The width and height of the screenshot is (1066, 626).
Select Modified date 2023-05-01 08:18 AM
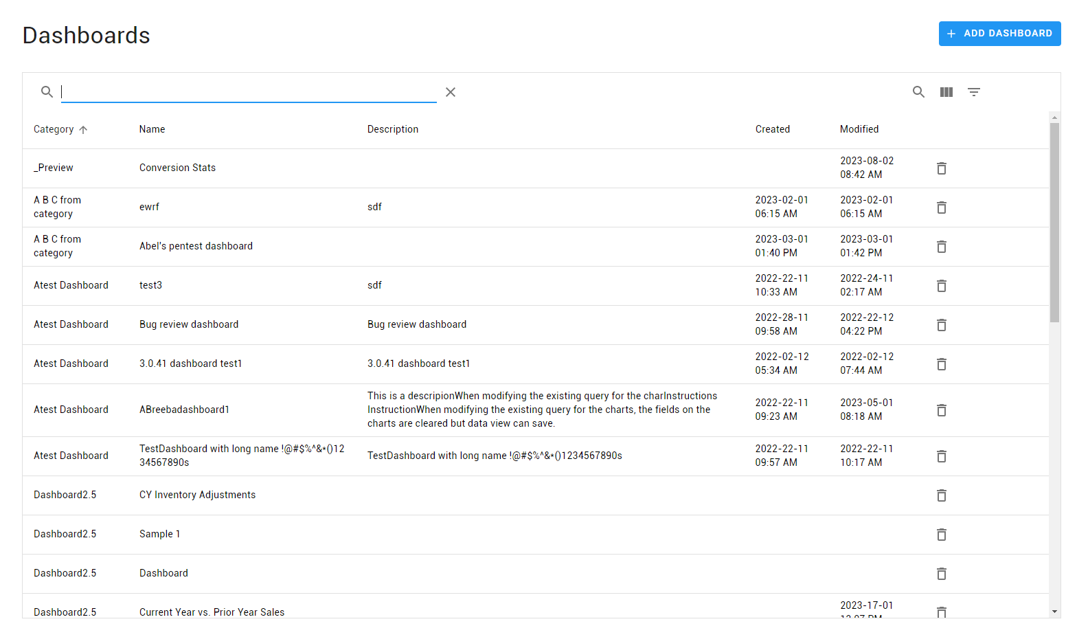click(867, 410)
